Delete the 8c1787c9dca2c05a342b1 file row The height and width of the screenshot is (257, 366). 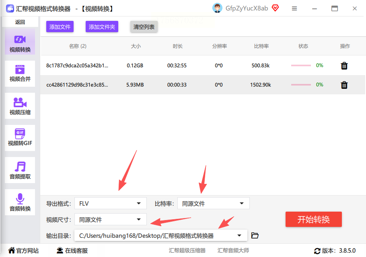point(344,66)
